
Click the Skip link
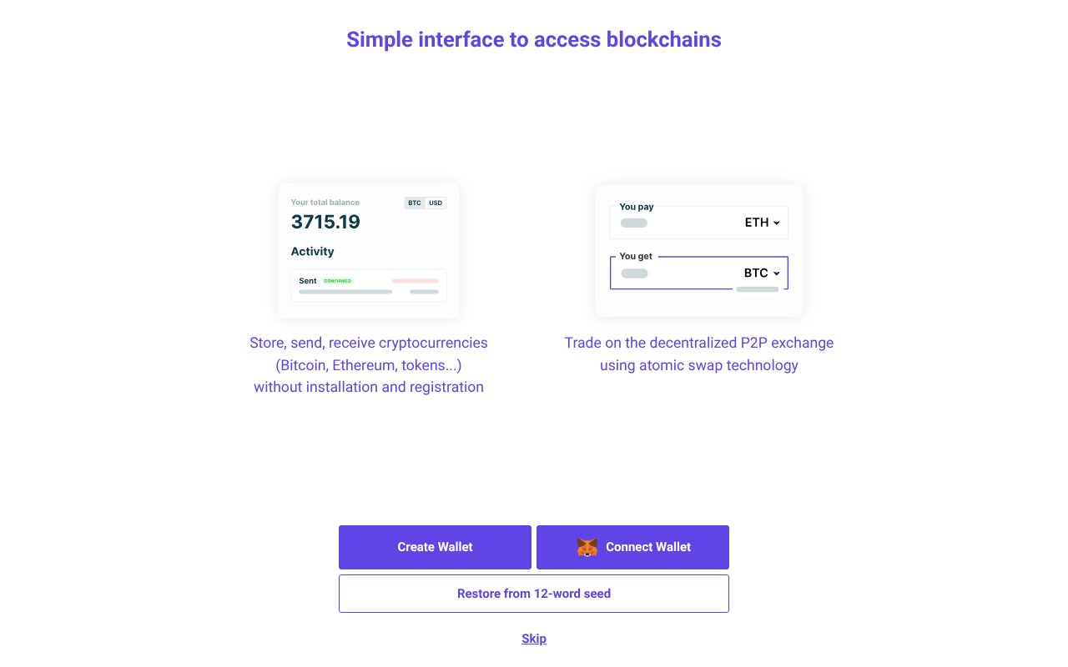[x=533, y=639]
